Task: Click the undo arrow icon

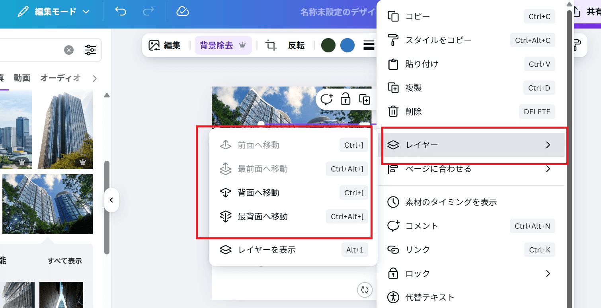Action: click(x=120, y=12)
